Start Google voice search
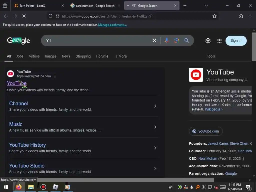Screen dimensions: 256x192 point(166,40)
